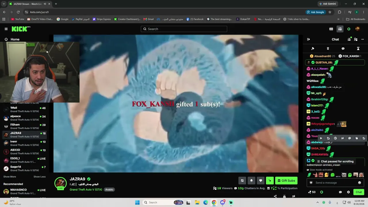Click the green K icon beside channel points
Screen dimensions: 368x207
(x=321, y=192)
